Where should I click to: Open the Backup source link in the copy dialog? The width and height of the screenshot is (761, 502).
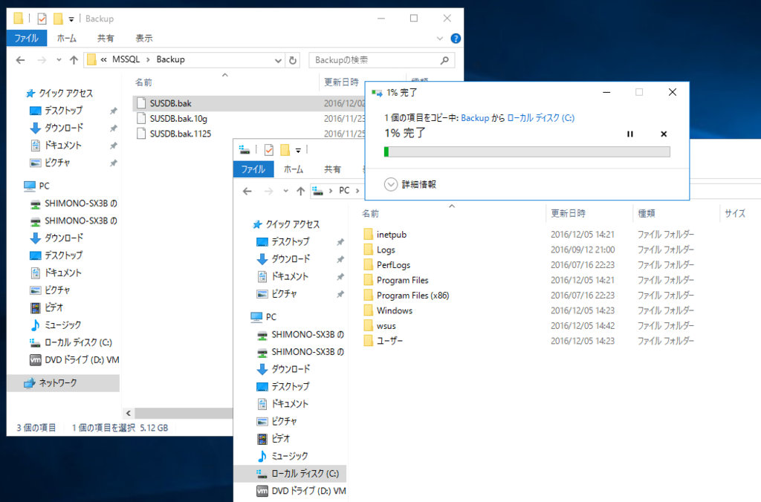pyautogui.click(x=475, y=118)
